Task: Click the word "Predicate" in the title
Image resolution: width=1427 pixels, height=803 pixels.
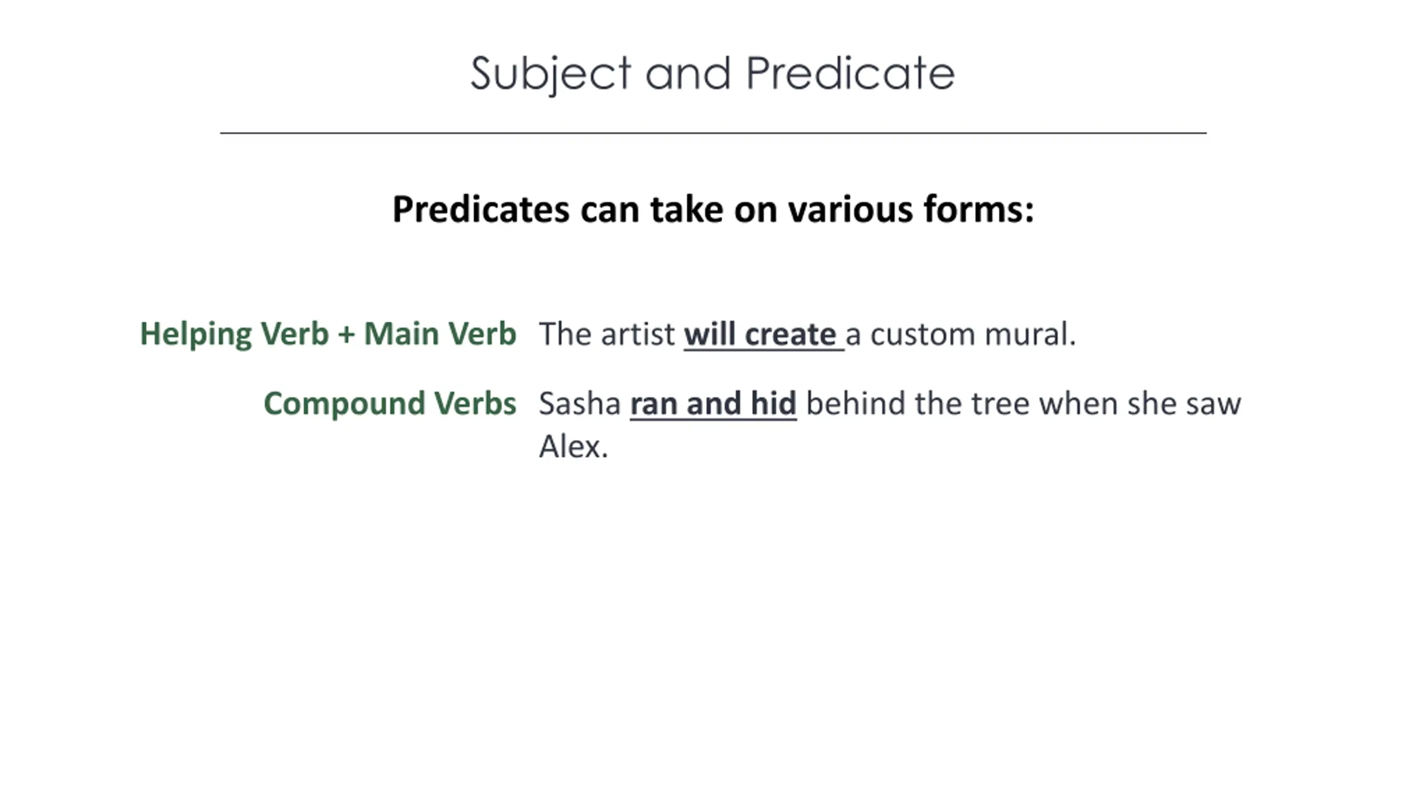Action: click(x=850, y=74)
